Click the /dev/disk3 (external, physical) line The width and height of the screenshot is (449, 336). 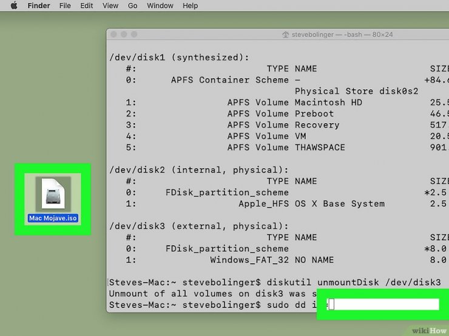[x=199, y=226]
